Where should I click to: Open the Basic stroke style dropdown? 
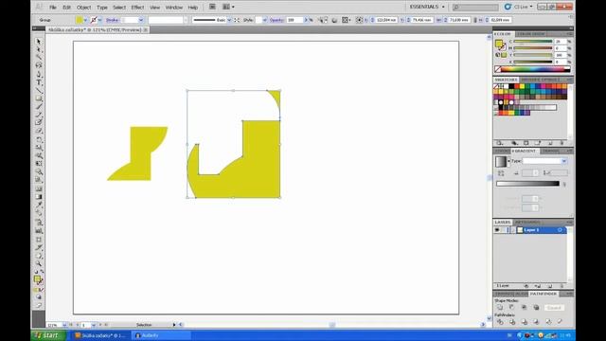[x=229, y=20]
